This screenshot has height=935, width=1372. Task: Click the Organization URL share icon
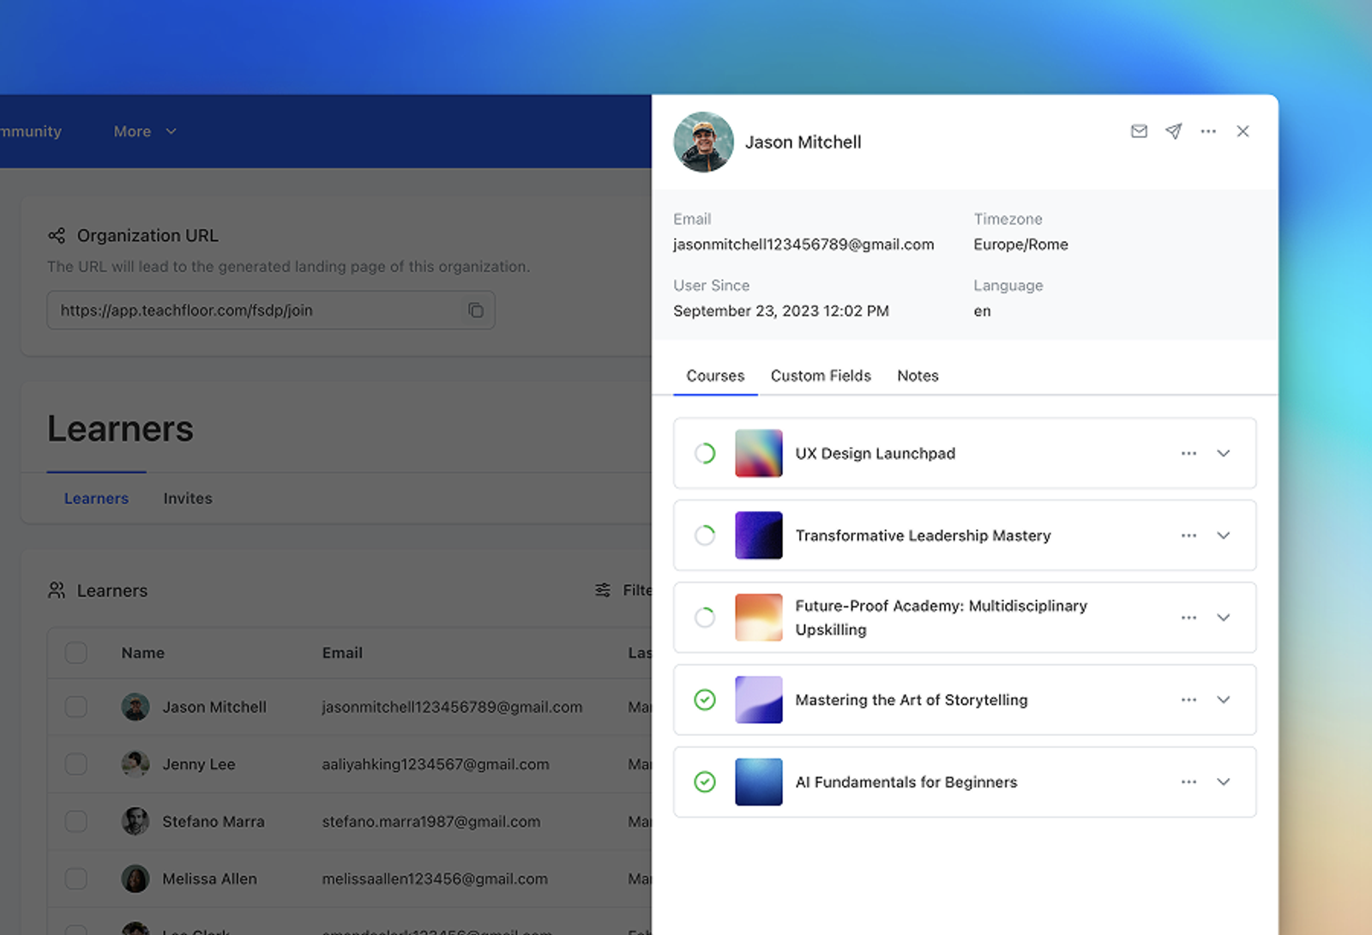tap(57, 235)
